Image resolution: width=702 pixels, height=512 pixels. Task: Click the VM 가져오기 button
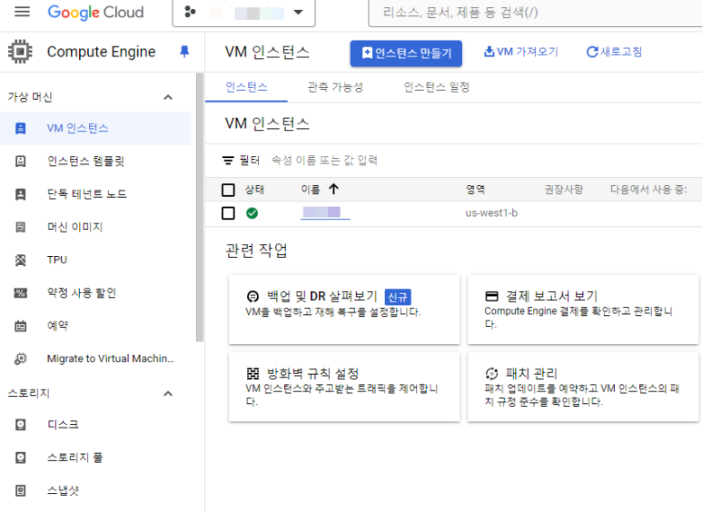pyautogui.click(x=521, y=52)
